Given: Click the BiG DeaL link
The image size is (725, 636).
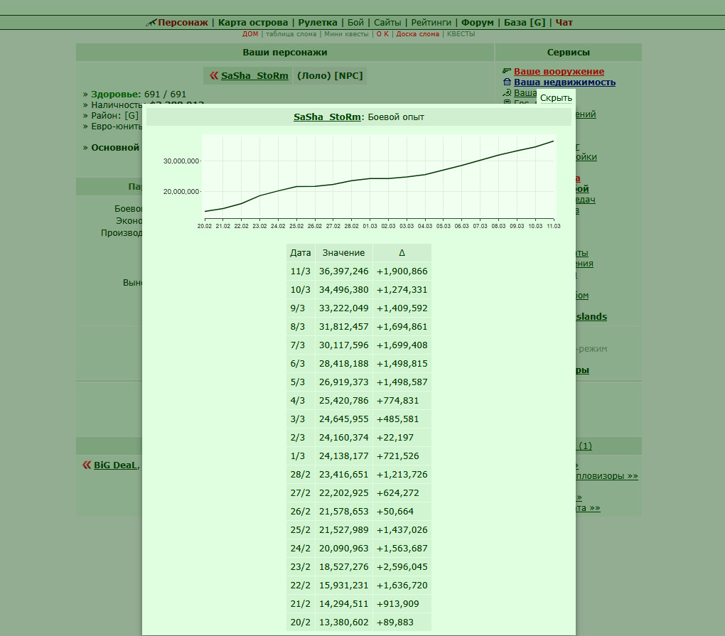Looking at the screenshot, I should click(115, 465).
